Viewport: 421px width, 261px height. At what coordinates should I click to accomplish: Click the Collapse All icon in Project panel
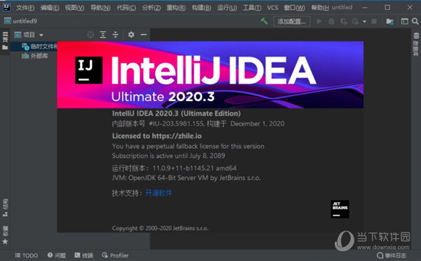point(116,34)
